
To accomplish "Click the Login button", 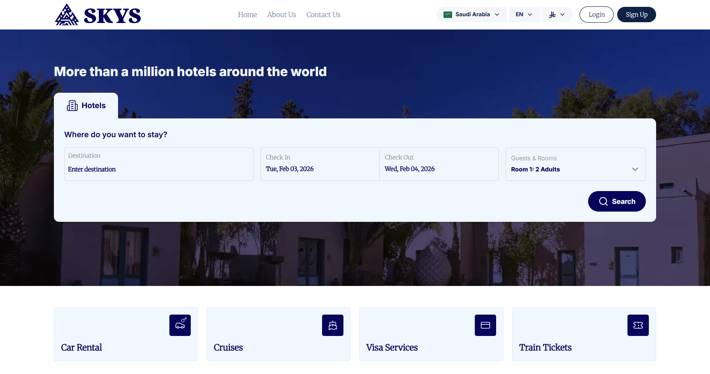I will [x=597, y=15].
